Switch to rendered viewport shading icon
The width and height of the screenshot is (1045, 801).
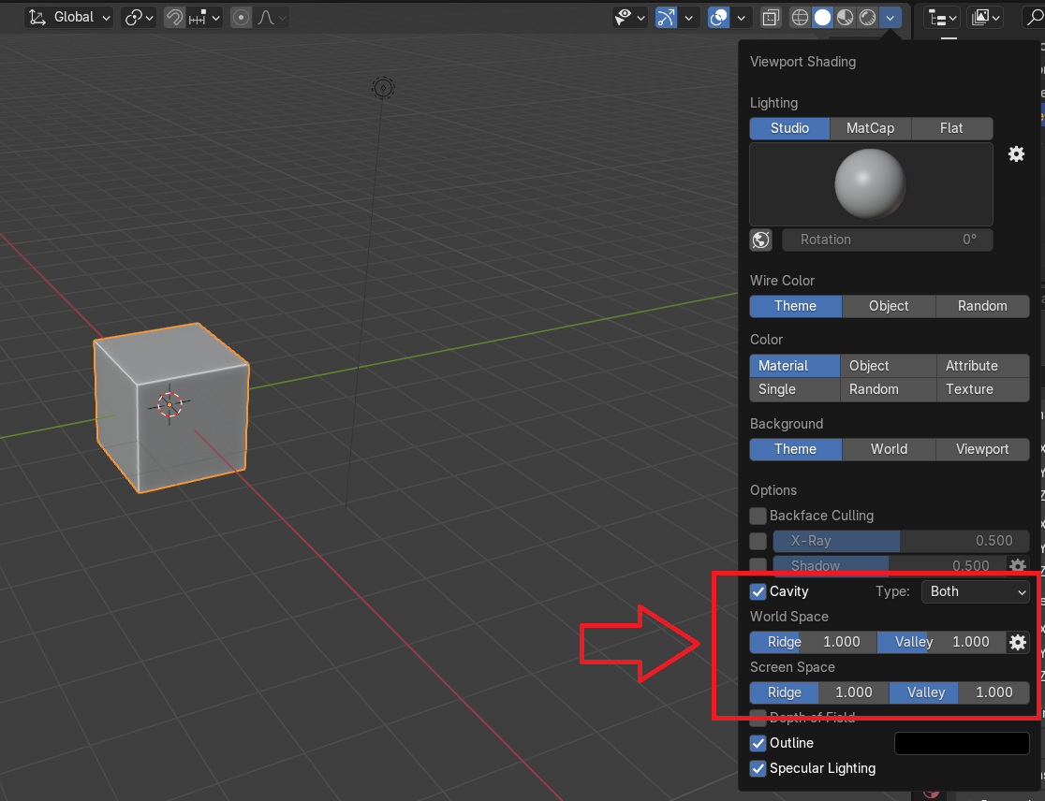pyautogui.click(x=868, y=18)
